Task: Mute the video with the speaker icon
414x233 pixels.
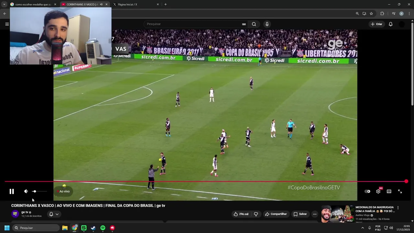Action: tap(26, 191)
